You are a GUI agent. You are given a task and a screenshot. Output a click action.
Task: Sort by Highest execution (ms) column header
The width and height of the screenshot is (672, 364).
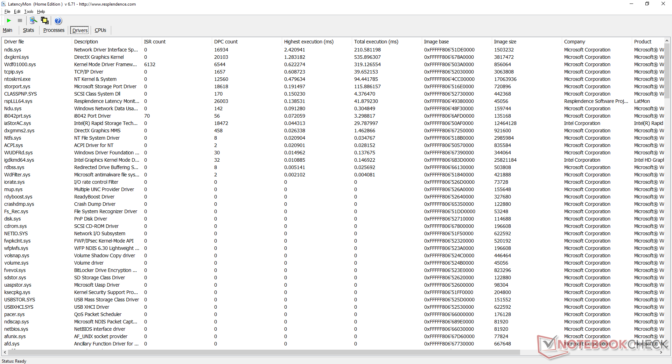(317, 42)
